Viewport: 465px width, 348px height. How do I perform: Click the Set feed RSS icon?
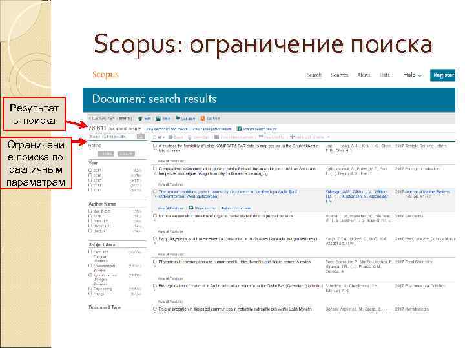[203, 119]
